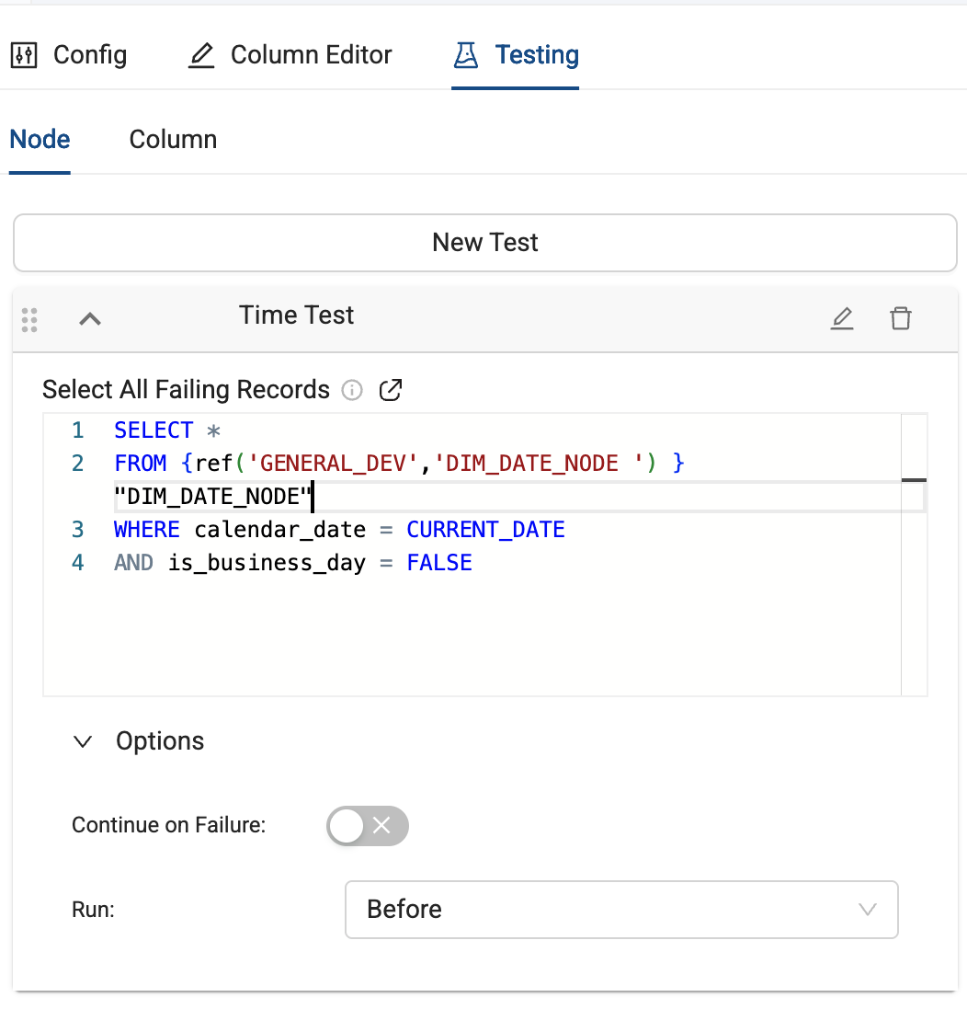Open the Config tab
This screenshot has width=967, height=1032.
coord(69,55)
